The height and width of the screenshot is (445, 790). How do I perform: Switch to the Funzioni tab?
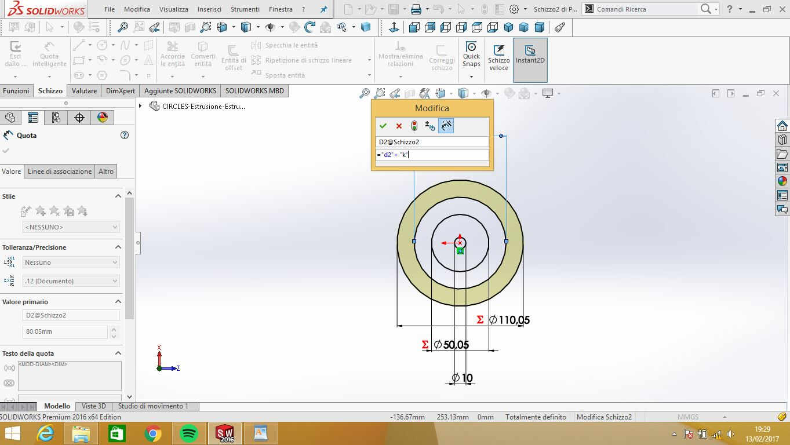(x=16, y=91)
